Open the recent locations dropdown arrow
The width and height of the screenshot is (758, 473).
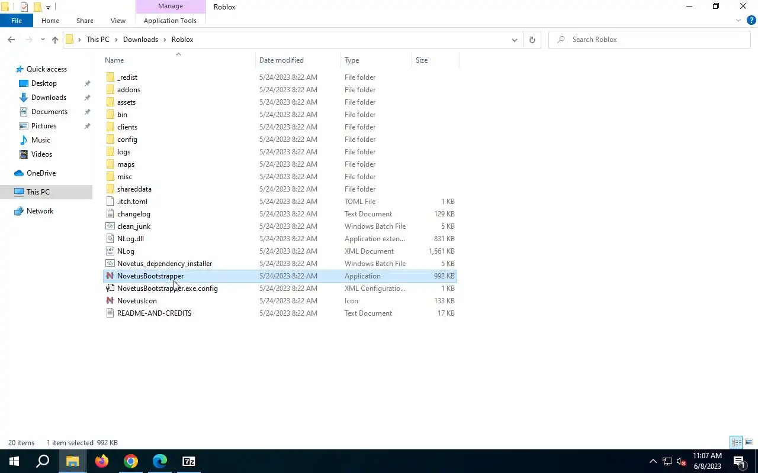[x=43, y=40]
